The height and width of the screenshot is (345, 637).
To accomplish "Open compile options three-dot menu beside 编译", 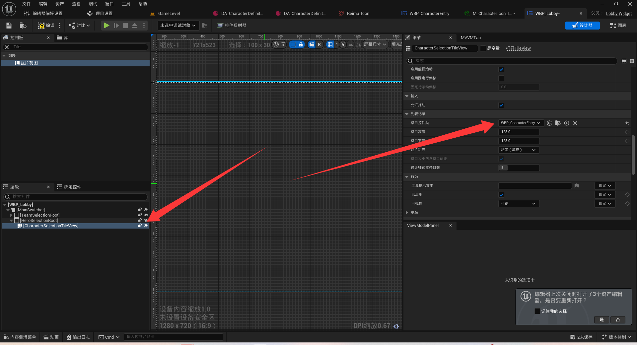I will point(60,26).
